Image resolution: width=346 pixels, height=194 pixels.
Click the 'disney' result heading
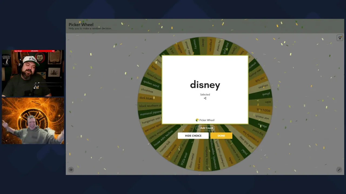pyautogui.click(x=205, y=85)
